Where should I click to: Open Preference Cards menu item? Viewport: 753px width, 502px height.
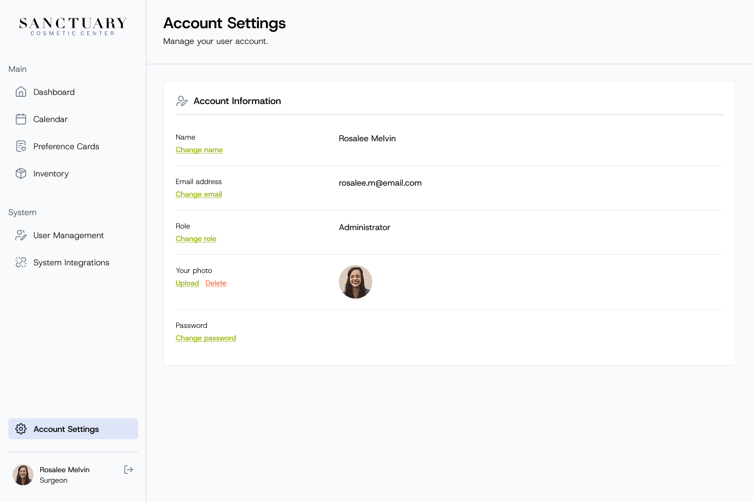click(73, 146)
